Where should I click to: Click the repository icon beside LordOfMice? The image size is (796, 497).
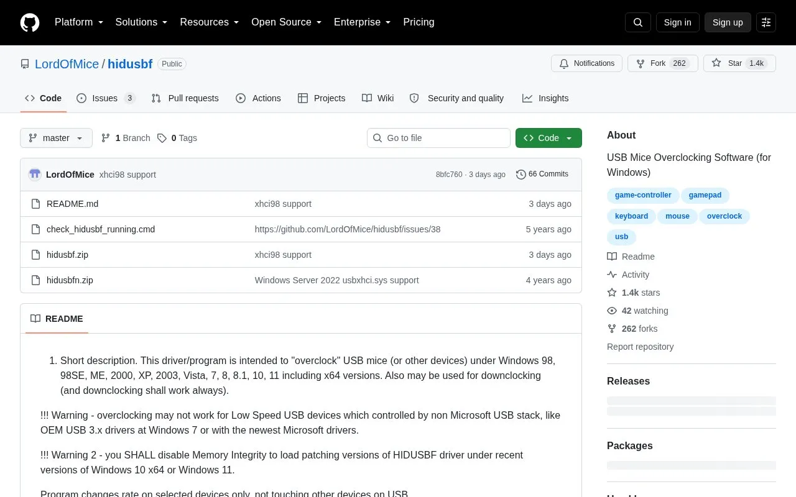pyautogui.click(x=25, y=64)
